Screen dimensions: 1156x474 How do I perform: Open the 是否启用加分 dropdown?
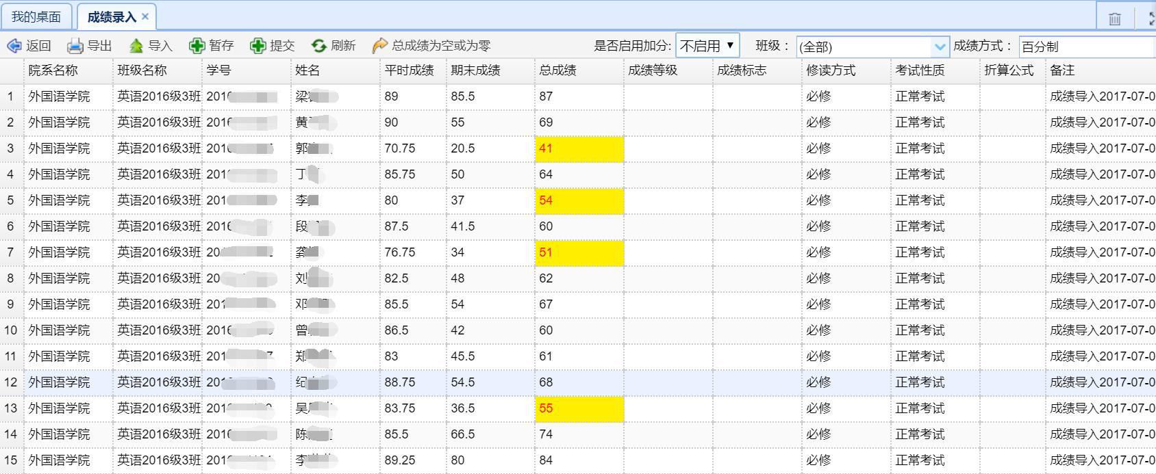[707, 46]
